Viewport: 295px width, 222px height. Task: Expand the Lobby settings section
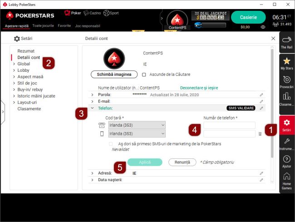click(14, 70)
